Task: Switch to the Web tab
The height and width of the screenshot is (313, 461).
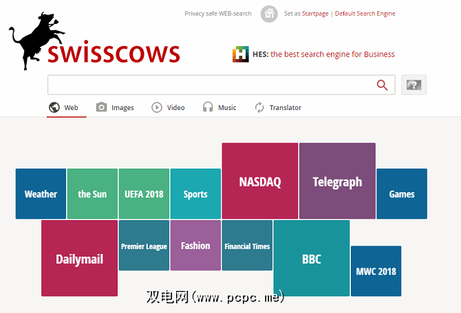Action: pyautogui.click(x=67, y=108)
